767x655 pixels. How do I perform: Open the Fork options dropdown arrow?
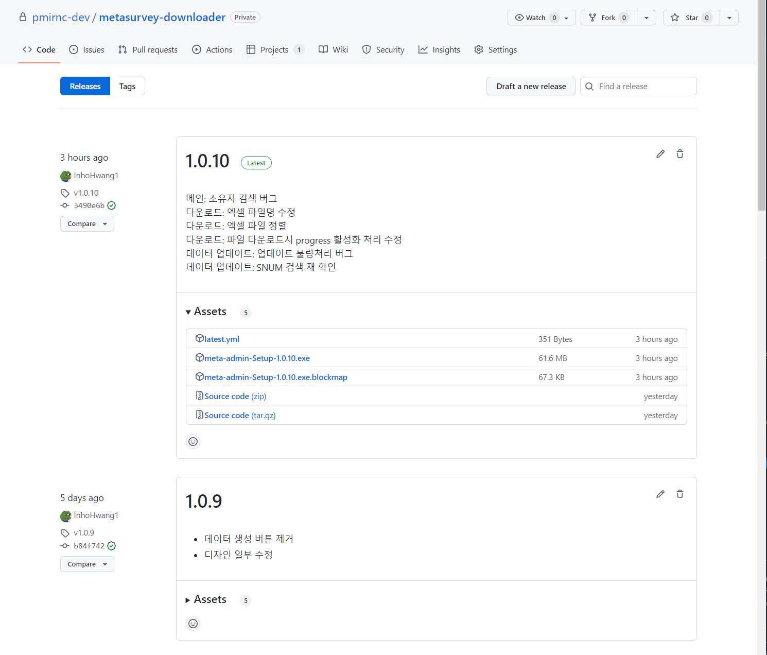coord(647,18)
